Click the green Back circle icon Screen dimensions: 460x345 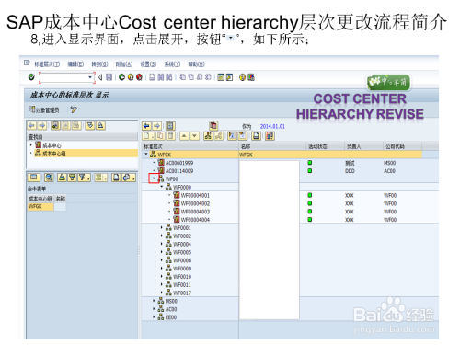click(121, 77)
